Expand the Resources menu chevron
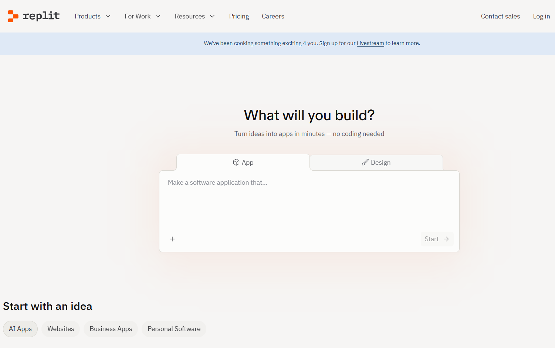 212,16
